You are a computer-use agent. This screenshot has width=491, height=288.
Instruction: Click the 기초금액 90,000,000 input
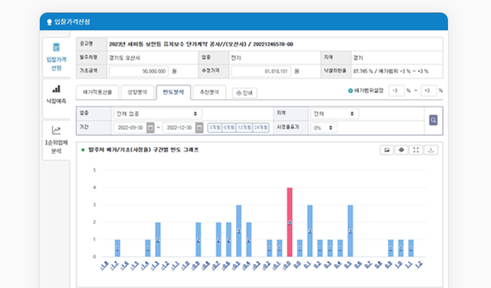point(138,71)
